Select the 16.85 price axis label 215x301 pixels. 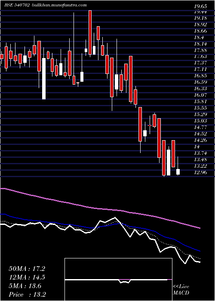click(200, 76)
